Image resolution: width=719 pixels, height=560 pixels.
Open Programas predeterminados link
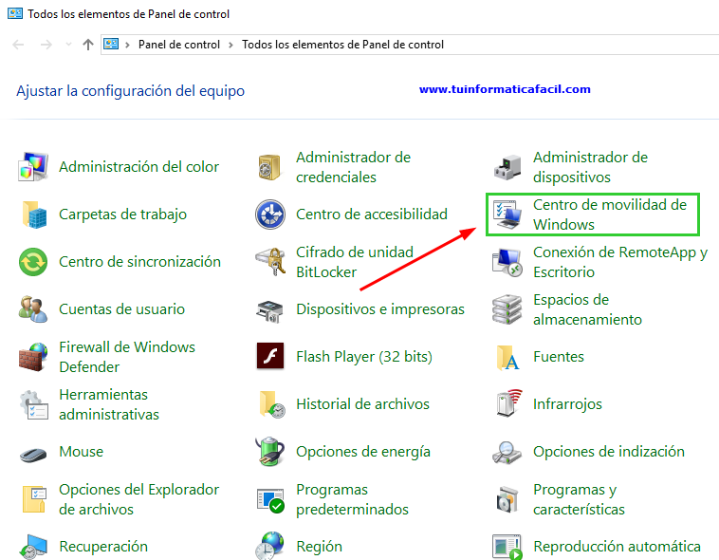352,499
